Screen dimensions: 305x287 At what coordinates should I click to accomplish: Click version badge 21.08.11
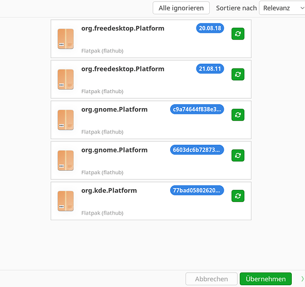tap(210, 68)
